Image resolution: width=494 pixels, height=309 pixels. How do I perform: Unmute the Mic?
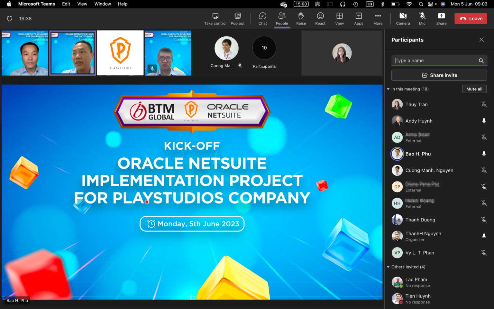422,19
